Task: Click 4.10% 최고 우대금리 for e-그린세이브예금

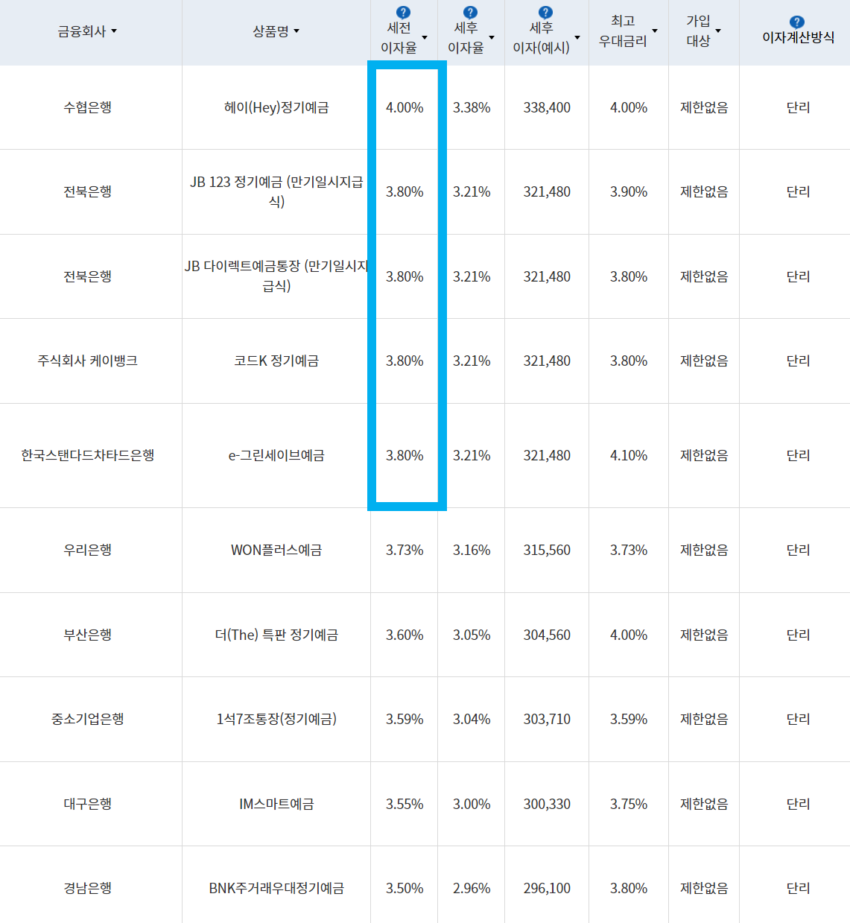Action: [629, 455]
